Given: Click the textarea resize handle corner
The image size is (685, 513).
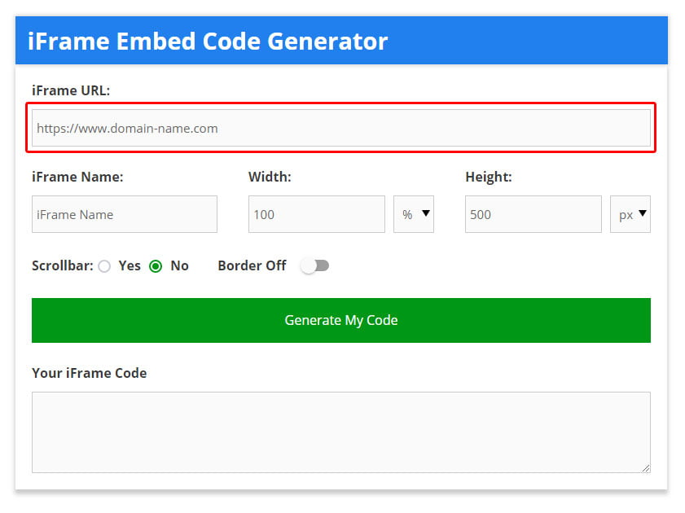Looking at the screenshot, I should [x=646, y=468].
